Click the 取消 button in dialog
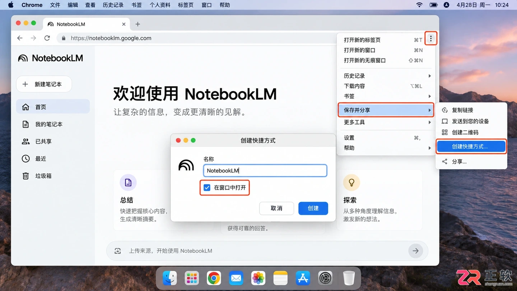517x291 pixels. click(276, 208)
